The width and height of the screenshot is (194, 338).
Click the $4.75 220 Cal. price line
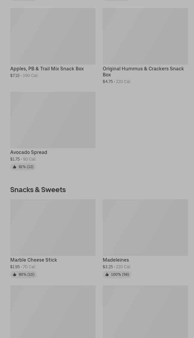point(117,81)
